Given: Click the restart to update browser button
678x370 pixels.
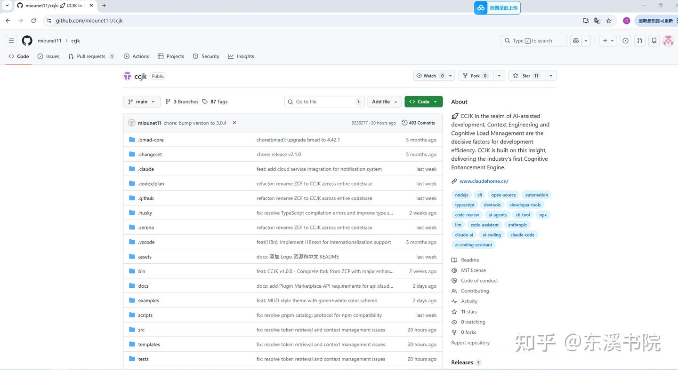Looking at the screenshot, I should coord(656,21).
